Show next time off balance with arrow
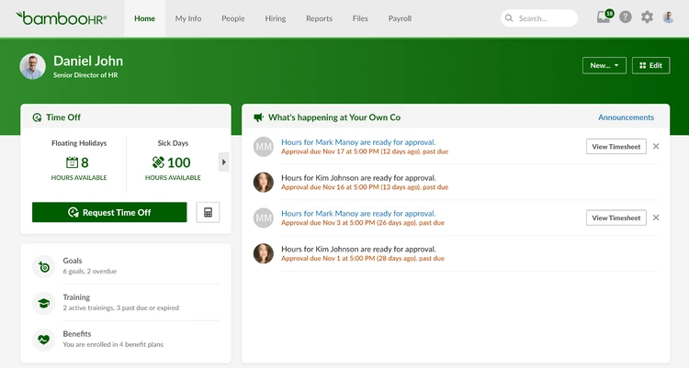The width and height of the screenshot is (689, 368). [223, 162]
